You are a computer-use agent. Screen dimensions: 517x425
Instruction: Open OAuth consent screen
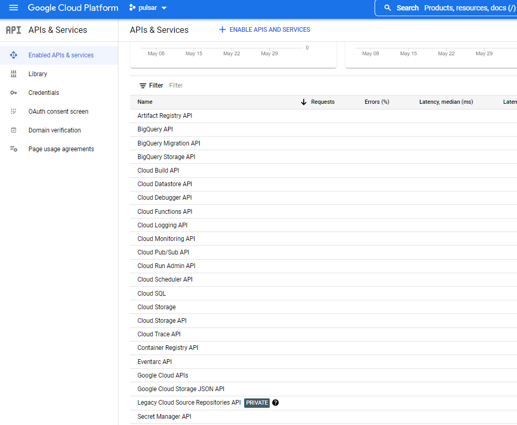point(59,112)
